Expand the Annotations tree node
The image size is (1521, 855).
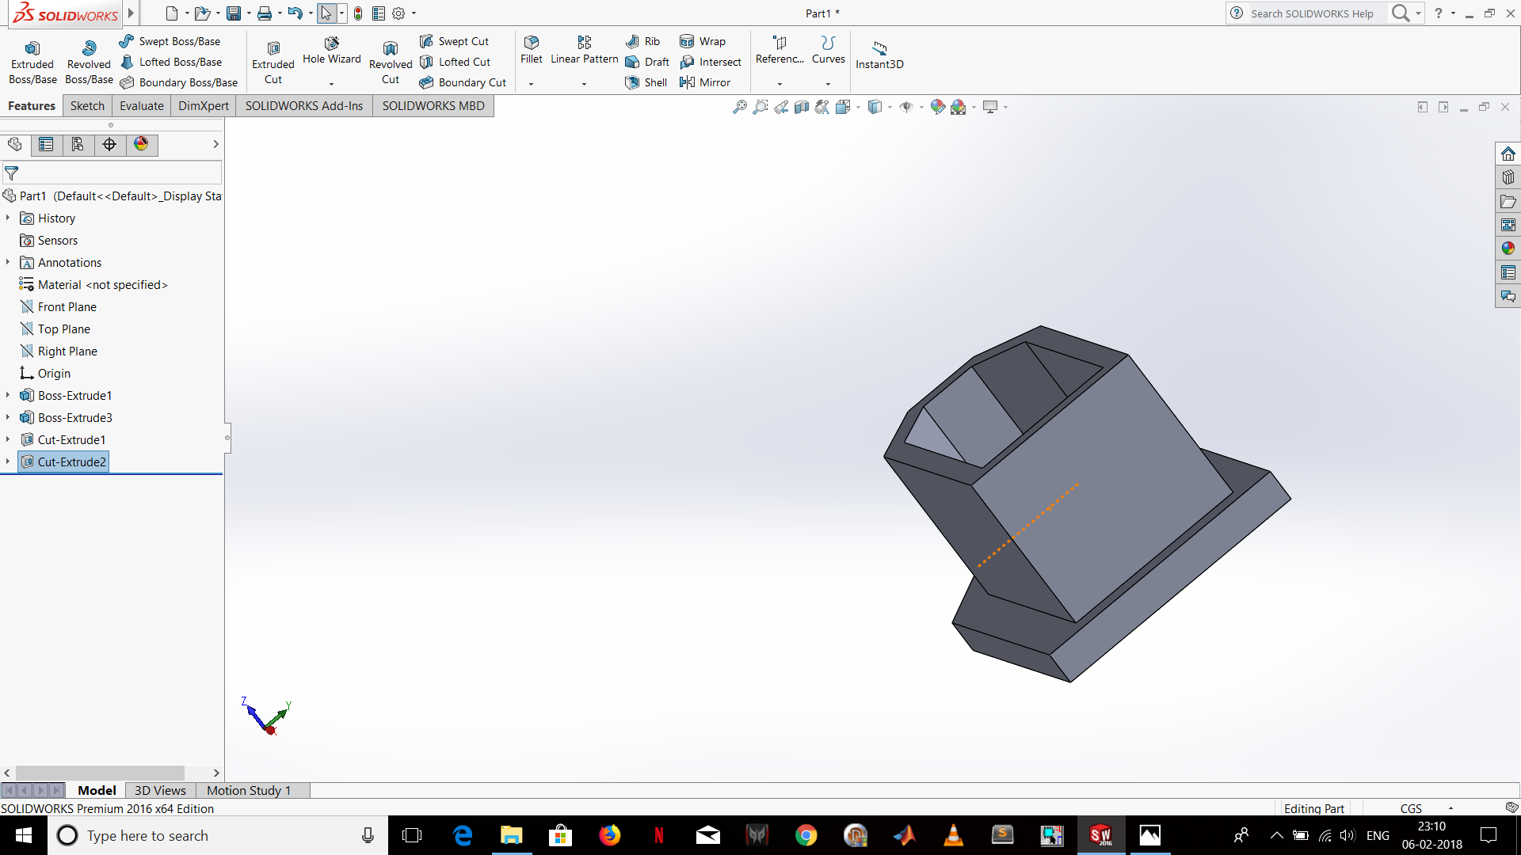pos(8,262)
